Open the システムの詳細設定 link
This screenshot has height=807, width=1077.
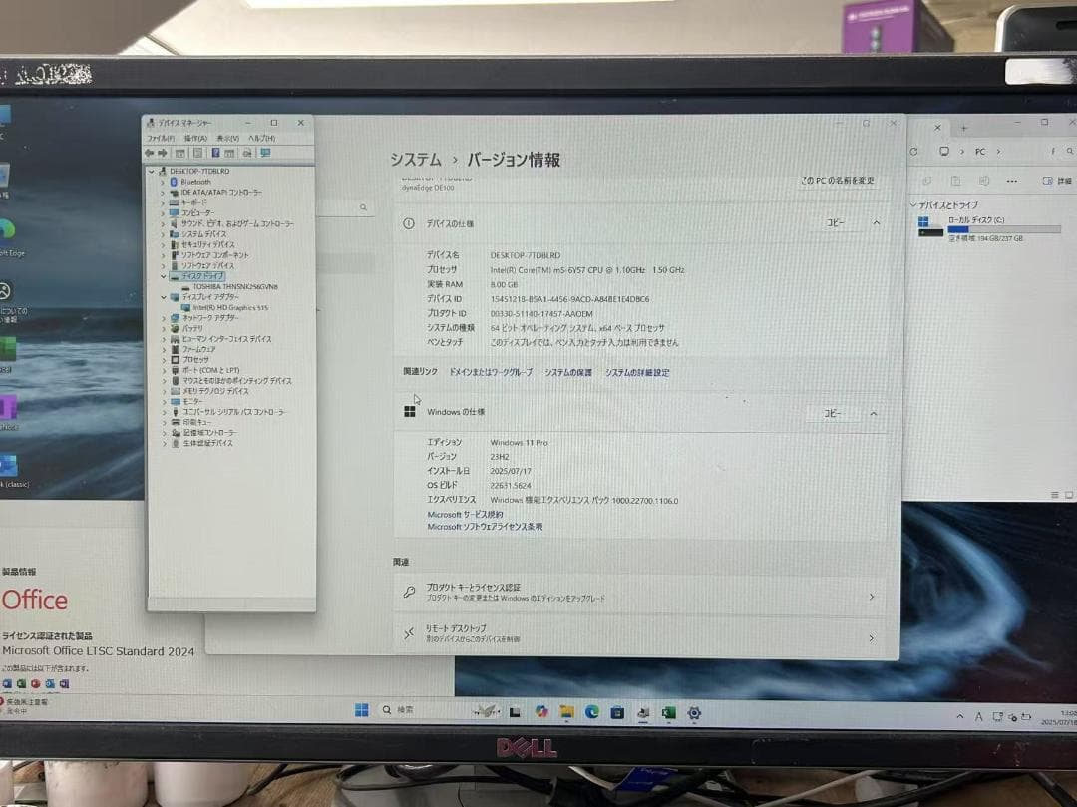637,373
